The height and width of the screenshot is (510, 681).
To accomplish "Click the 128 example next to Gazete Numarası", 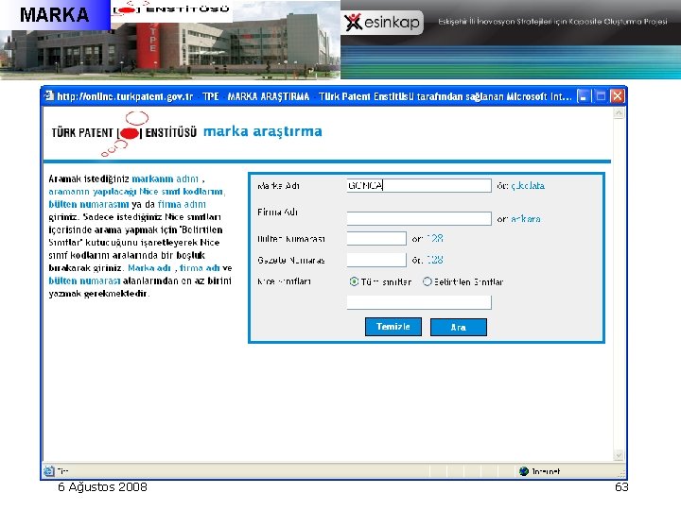I will tap(435, 260).
